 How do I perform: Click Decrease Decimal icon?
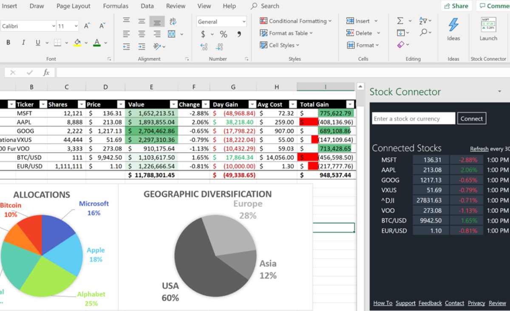click(219, 47)
